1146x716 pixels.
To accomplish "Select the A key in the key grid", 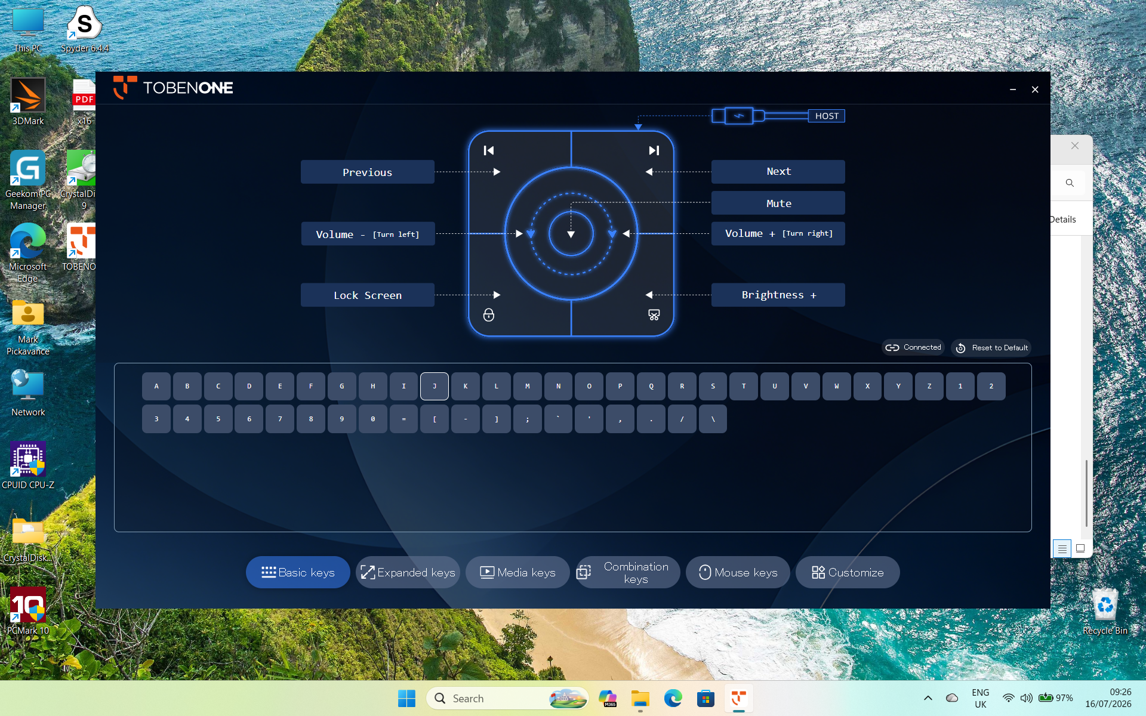I will [x=156, y=386].
